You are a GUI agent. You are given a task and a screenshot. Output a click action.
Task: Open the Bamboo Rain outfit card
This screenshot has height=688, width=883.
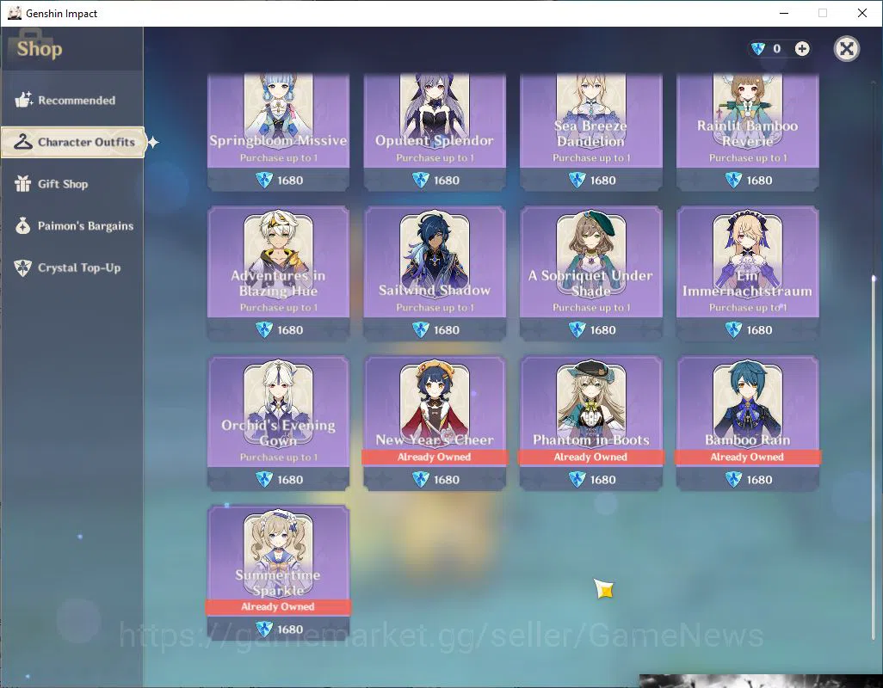(747, 423)
